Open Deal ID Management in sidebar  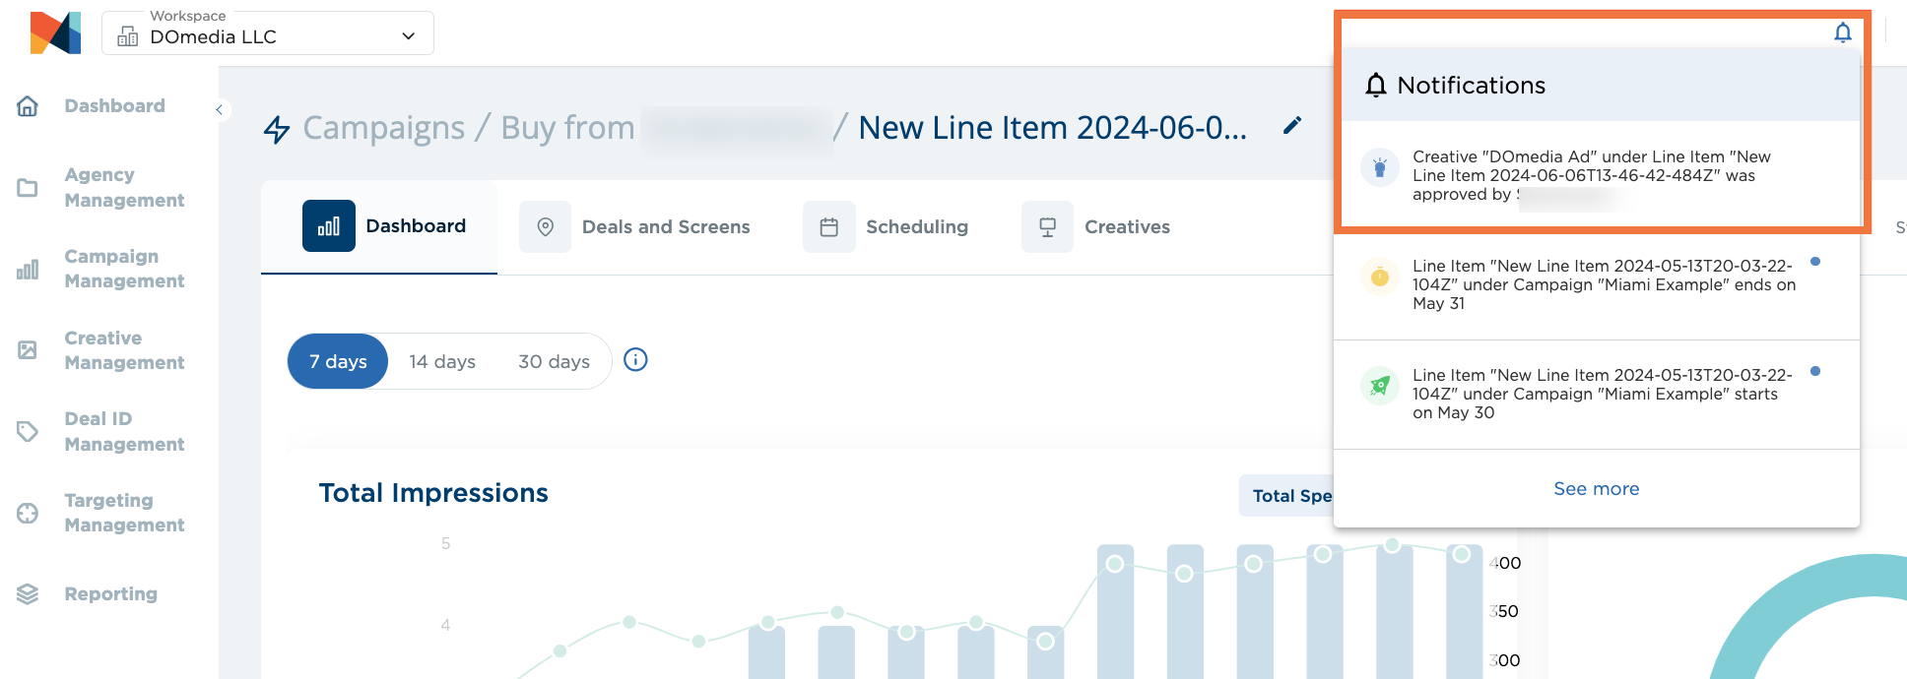[124, 431]
